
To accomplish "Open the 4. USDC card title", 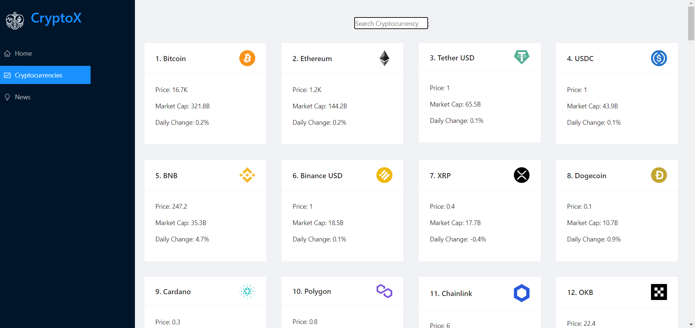I will pos(580,59).
